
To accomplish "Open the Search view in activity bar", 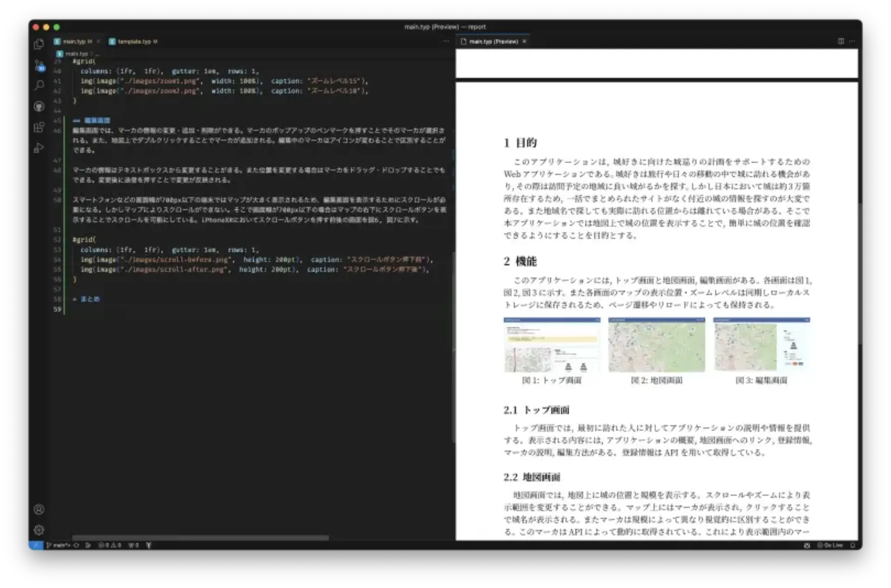I will (x=39, y=85).
